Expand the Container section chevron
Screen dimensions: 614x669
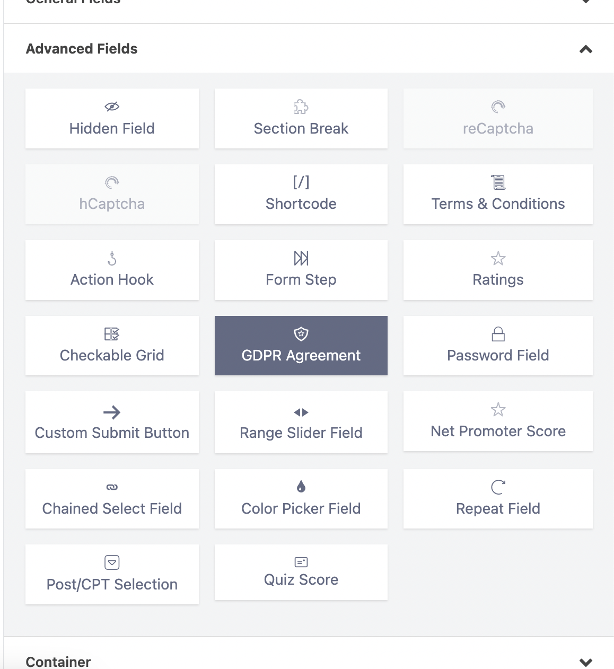tap(585, 662)
